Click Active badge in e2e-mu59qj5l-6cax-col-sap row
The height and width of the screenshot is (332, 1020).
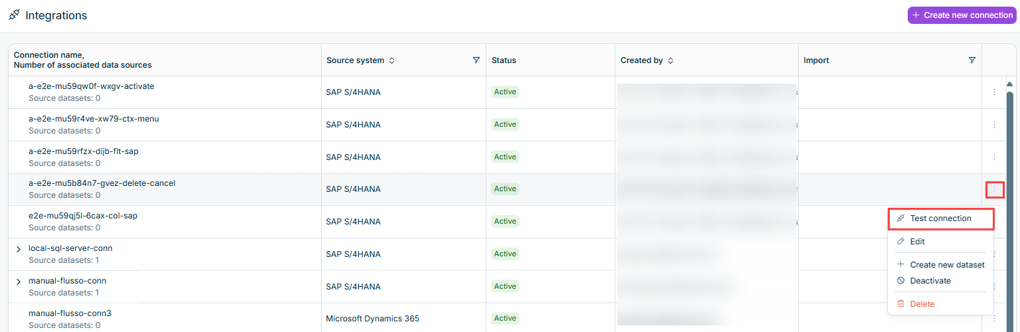tap(505, 221)
